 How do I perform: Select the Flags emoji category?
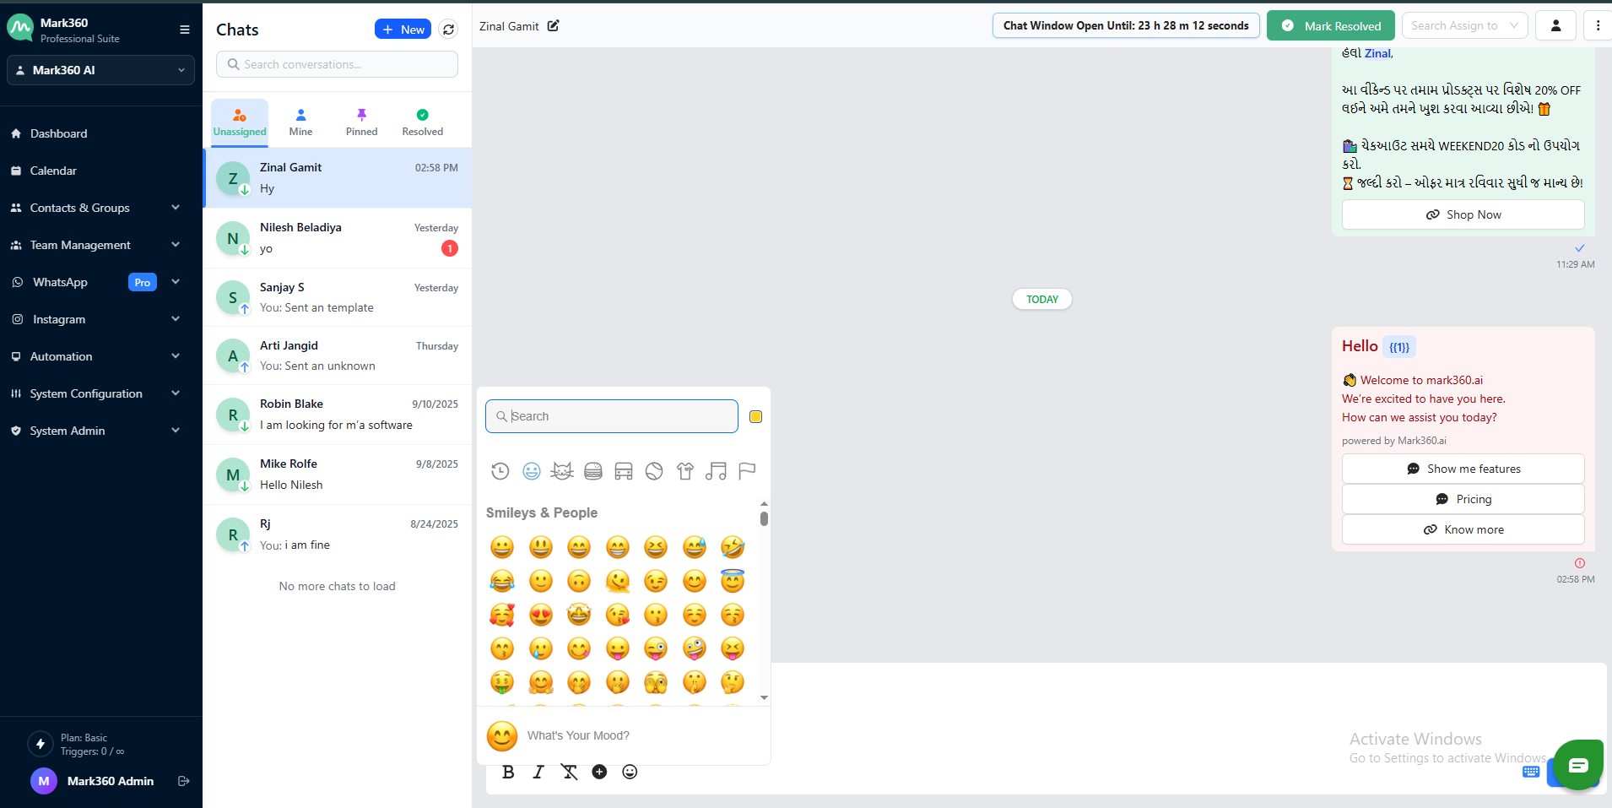747,471
